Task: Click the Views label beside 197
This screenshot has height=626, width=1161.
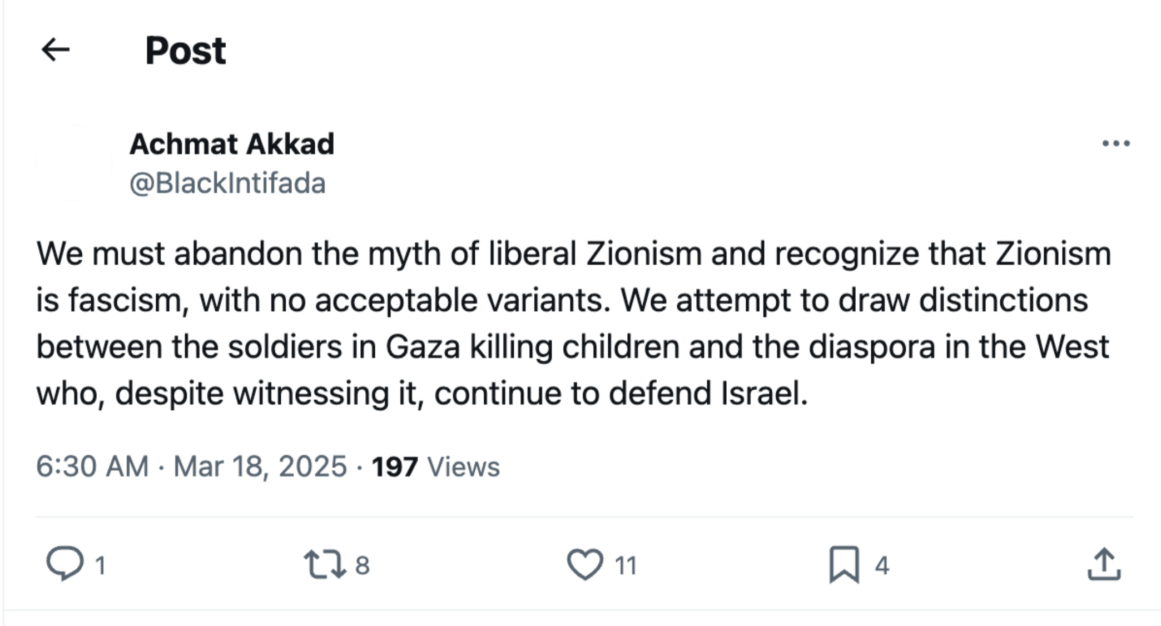Action: pos(463,466)
